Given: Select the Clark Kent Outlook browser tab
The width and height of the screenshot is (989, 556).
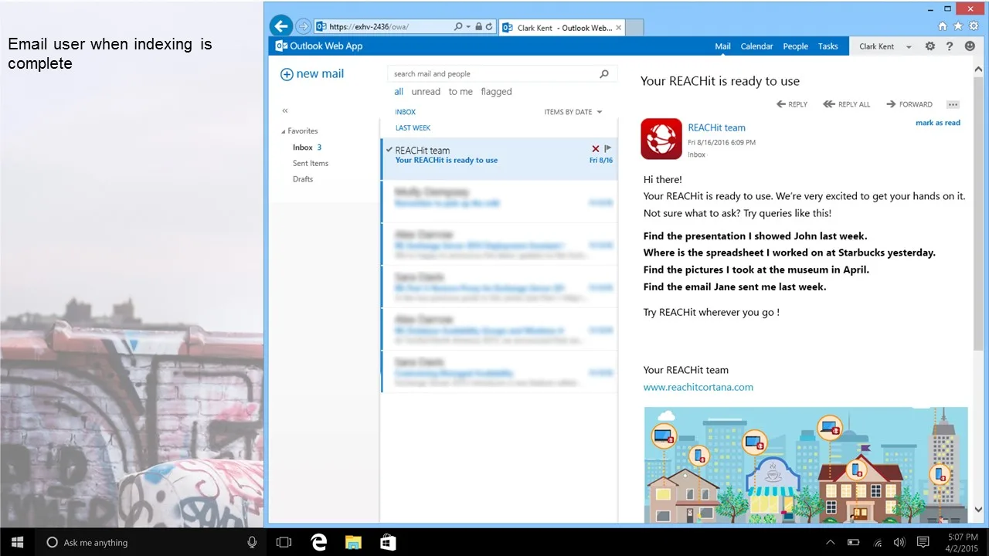Looking at the screenshot, I should click(x=561, y=28).
